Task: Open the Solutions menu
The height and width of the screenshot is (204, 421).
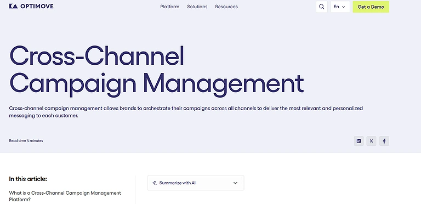Action: click(197, 7)
